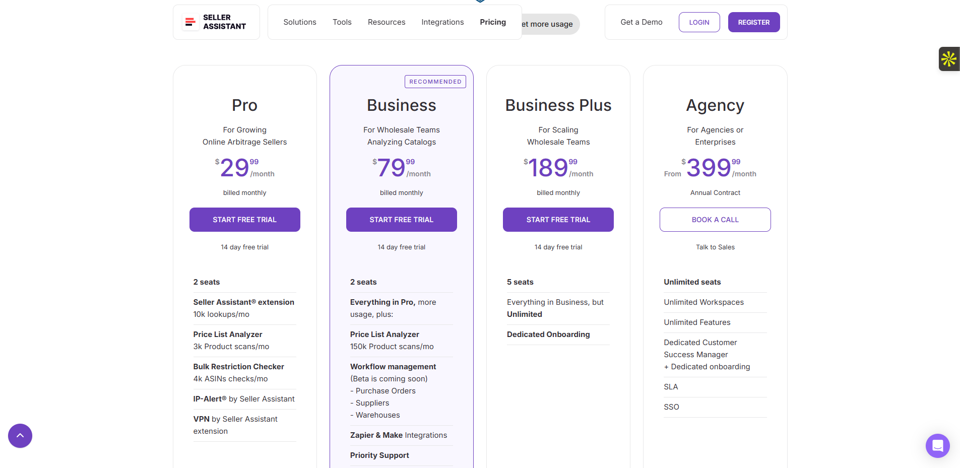Click the Business Plus plan heading
Image resolution: width=960 pixels, height=468 pixels.
pyautogui.click(x=558, y=105)
